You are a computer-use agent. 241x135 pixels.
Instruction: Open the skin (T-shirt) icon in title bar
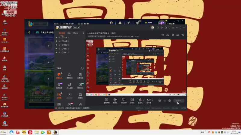(x=169, y=28)
